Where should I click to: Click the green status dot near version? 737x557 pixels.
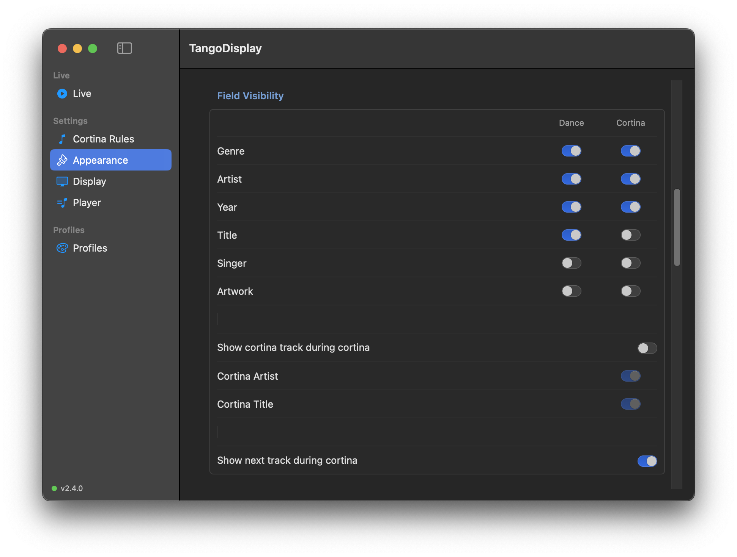tap(54, 488)
